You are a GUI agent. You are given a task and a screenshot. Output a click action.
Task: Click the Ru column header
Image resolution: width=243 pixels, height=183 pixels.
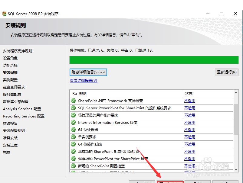pos(74,93)
